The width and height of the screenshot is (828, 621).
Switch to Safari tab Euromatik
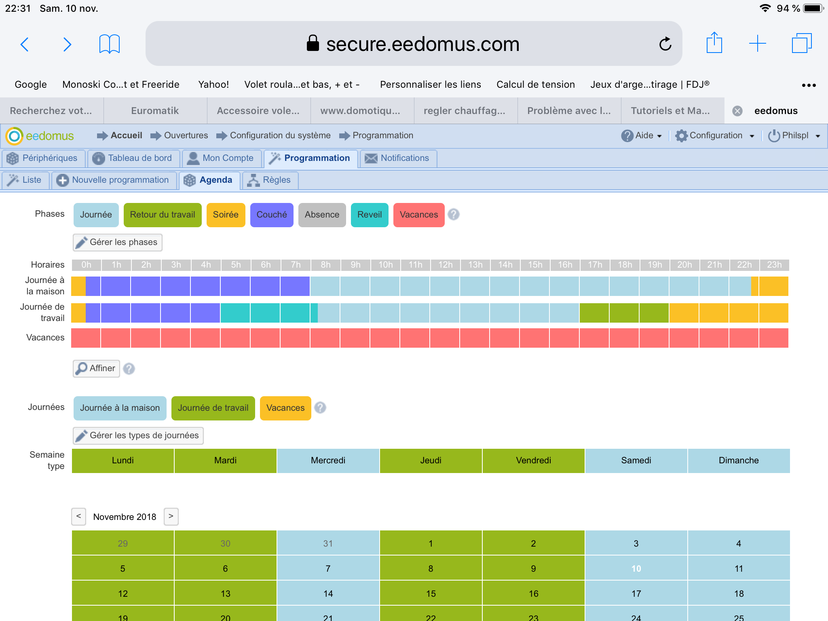point(155,111)
